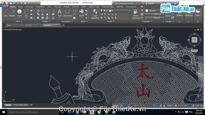Toggle ortho mode in status bar
205x115 pixels.
tap(131, 105)
